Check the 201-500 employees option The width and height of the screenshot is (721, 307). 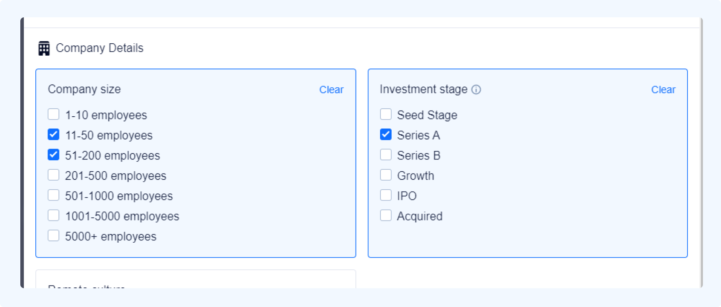[x=53, y=175]
